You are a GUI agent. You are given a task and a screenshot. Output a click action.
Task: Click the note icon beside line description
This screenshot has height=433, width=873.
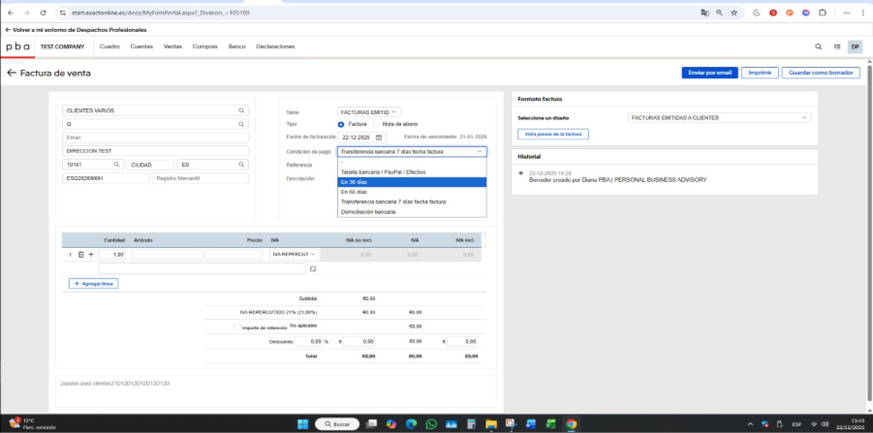[x=313, y=268]
